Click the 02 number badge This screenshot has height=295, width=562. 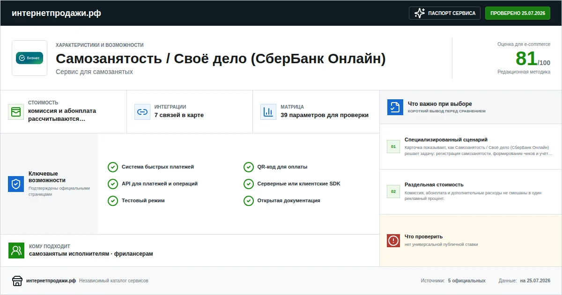(x=393, y=192)
